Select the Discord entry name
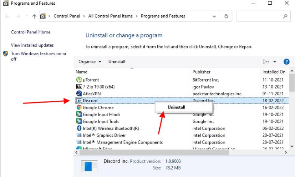The image size is (295, 177). click(x=90, y=101)
